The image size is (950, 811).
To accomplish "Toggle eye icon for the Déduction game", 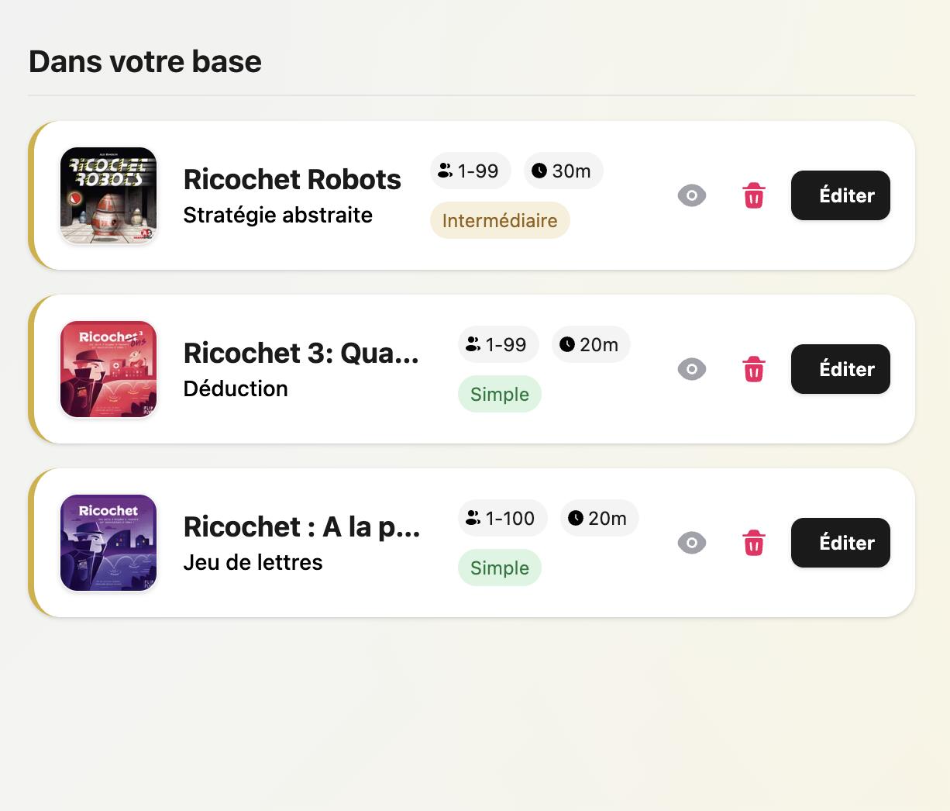I will coord(692,369).
